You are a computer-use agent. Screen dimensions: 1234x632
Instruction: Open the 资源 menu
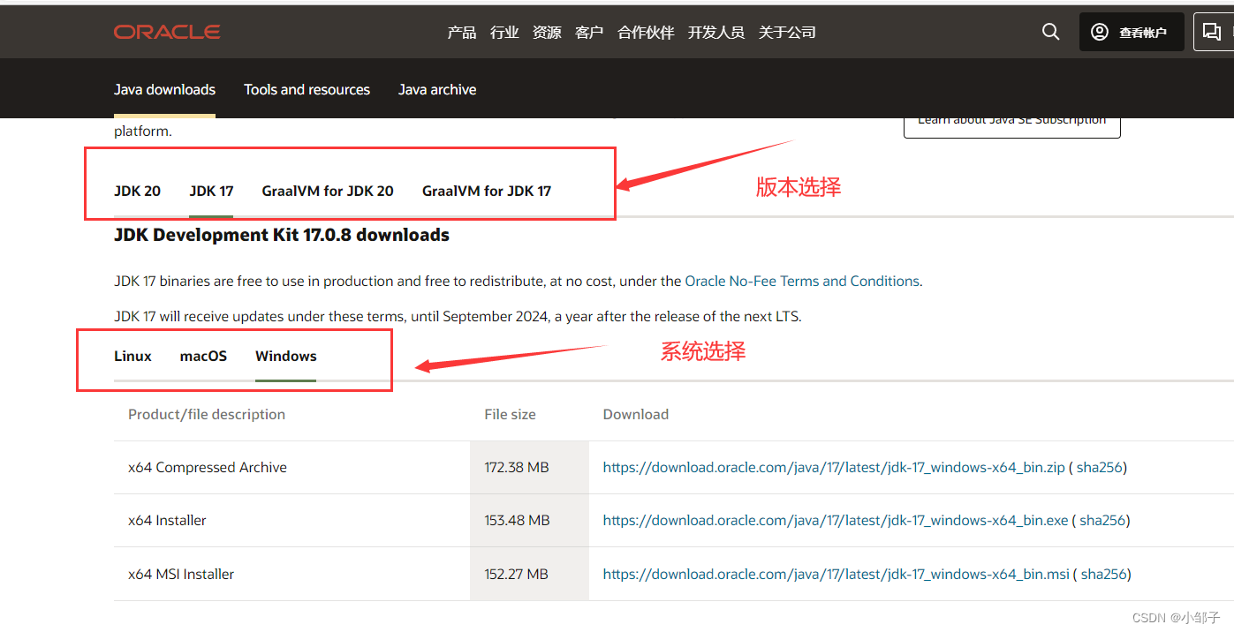tap(547, 33)
